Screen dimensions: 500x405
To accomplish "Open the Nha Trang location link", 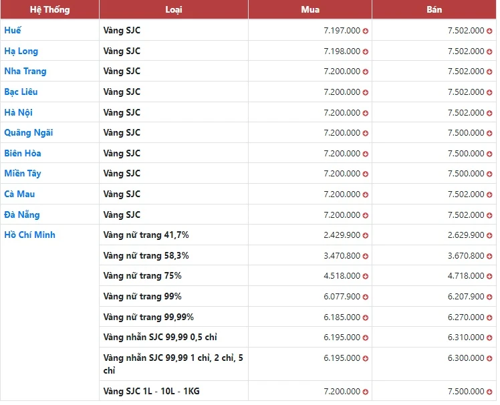I will 25,72.
